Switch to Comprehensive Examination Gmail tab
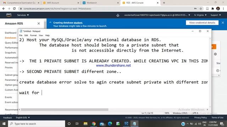227x127 pixels. pyautogui.click(x=21, y=3)
